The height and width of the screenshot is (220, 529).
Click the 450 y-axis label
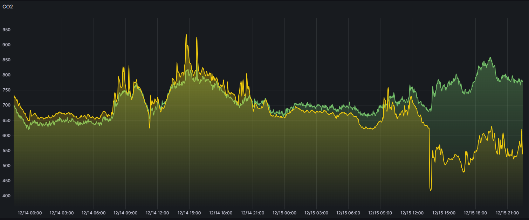pyautogui.click(x=7, y=181)
